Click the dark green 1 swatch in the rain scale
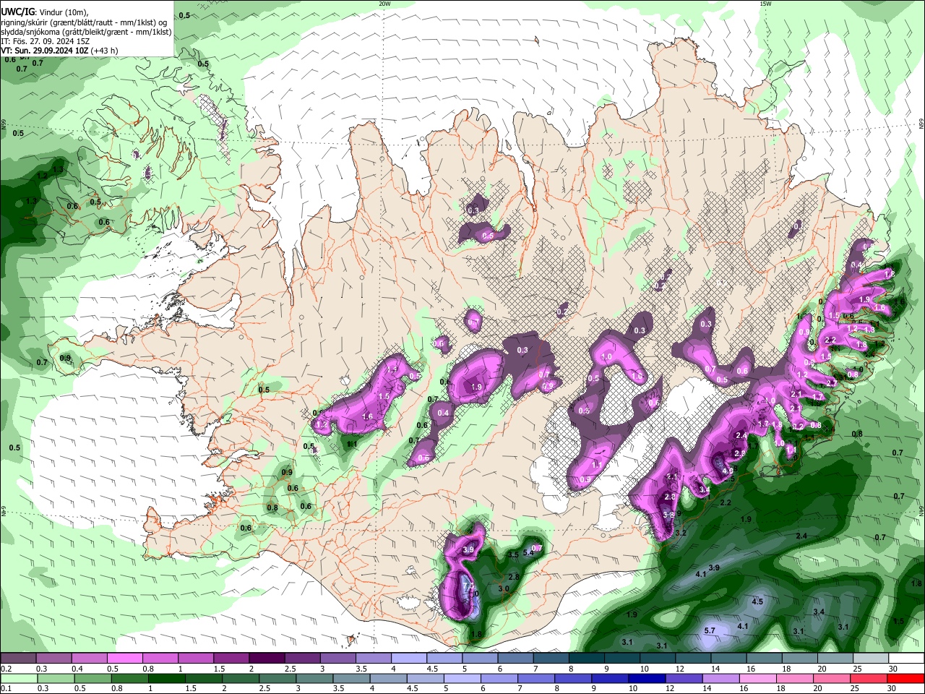Screen dimensions: 925x694 [166, 678]
